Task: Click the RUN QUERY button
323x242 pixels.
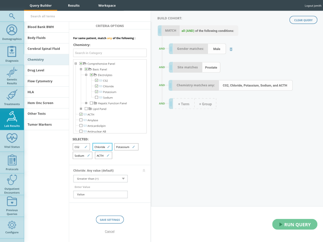Action: pos(295,224)
